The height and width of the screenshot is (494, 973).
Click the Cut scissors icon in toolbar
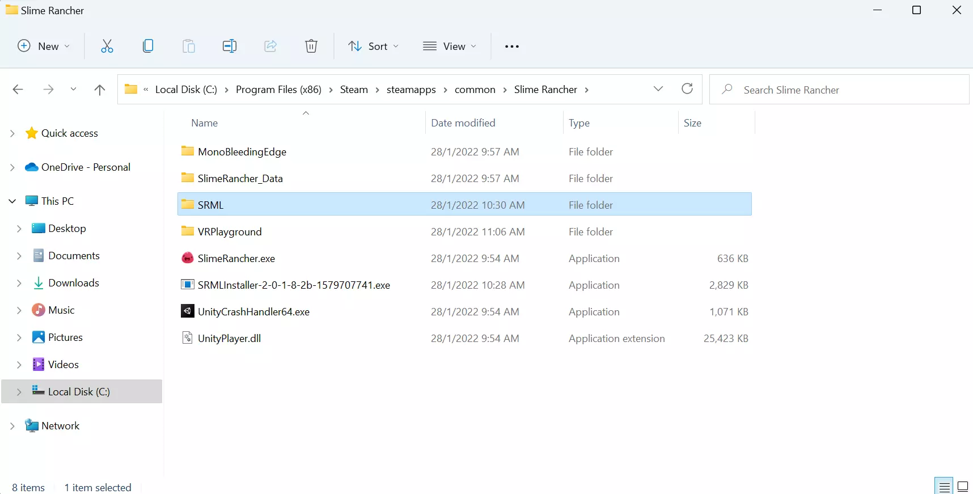point(107,47)
